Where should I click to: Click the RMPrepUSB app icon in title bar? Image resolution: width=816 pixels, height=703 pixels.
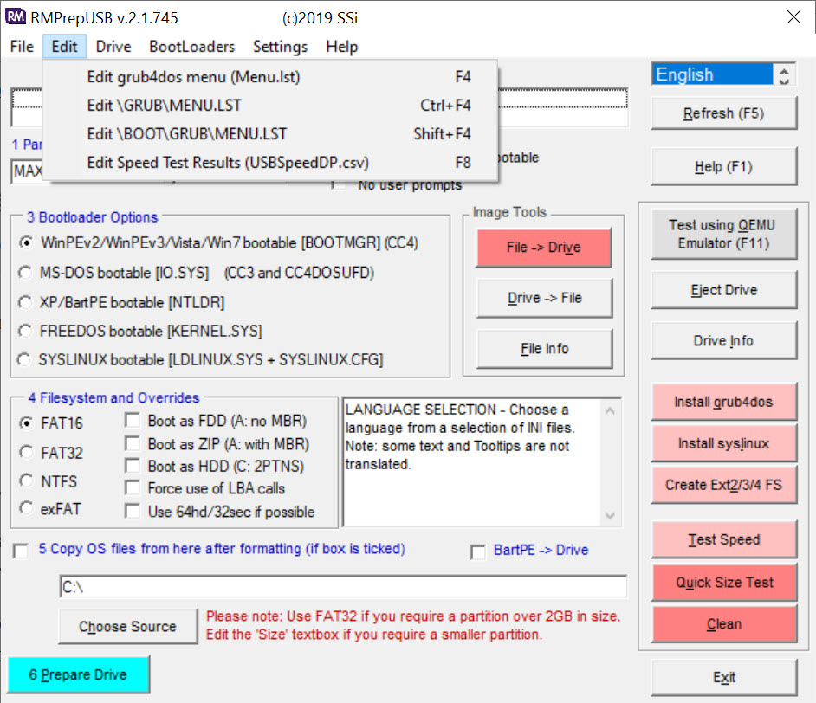tap(15, 16)
